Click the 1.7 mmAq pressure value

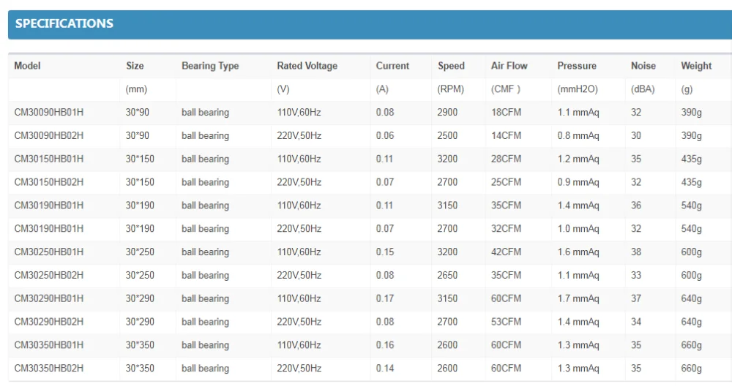pos(578,298)
